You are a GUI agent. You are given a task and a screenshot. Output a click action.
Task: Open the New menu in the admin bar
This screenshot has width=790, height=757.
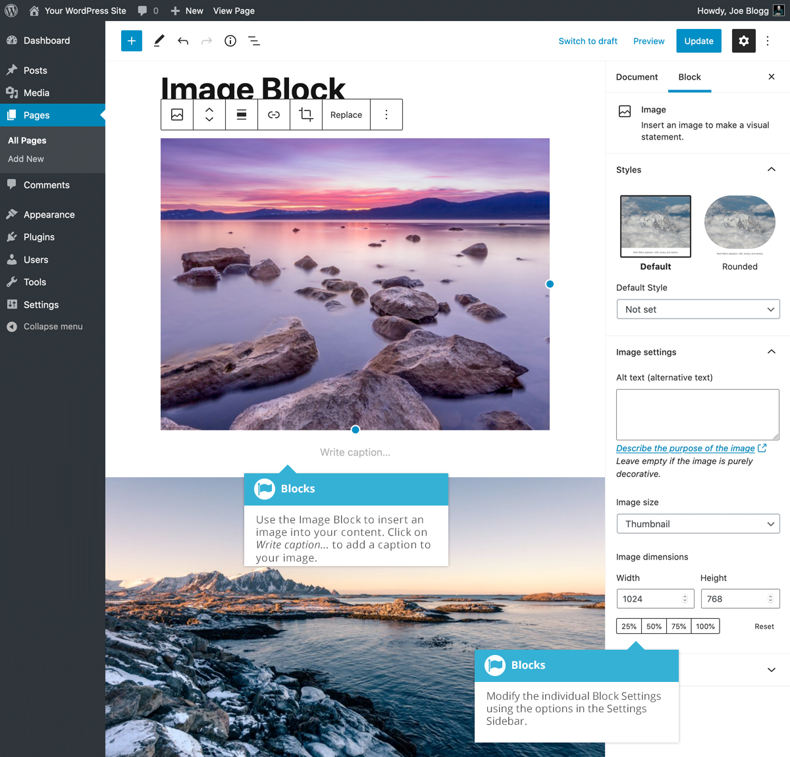click(x=186, y=11)
